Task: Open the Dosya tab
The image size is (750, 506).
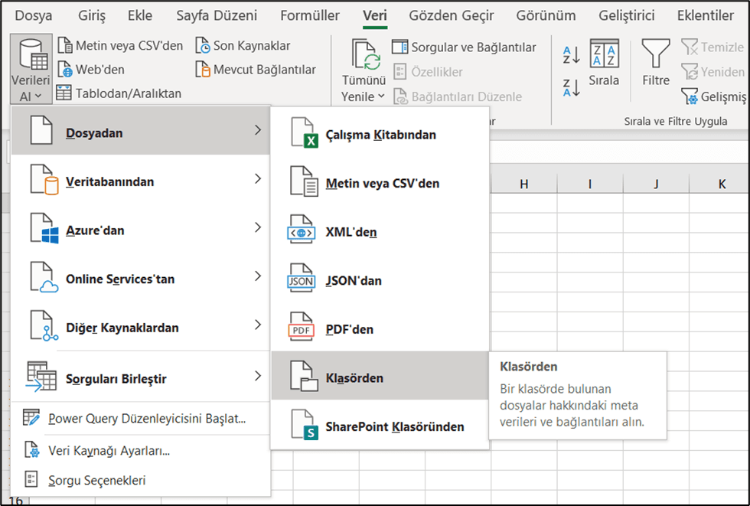Action: tap(34, 16)
